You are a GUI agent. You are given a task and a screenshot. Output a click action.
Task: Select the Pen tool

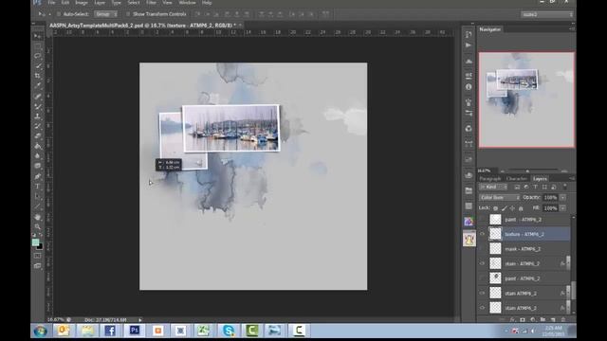coord(38,176)
